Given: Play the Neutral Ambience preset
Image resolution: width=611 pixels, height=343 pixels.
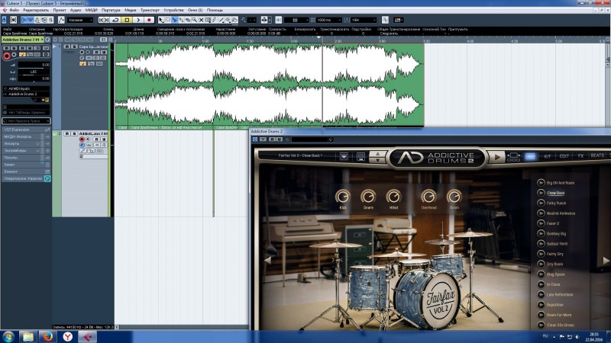Looking at the screenshot, I should click(541, 213).
